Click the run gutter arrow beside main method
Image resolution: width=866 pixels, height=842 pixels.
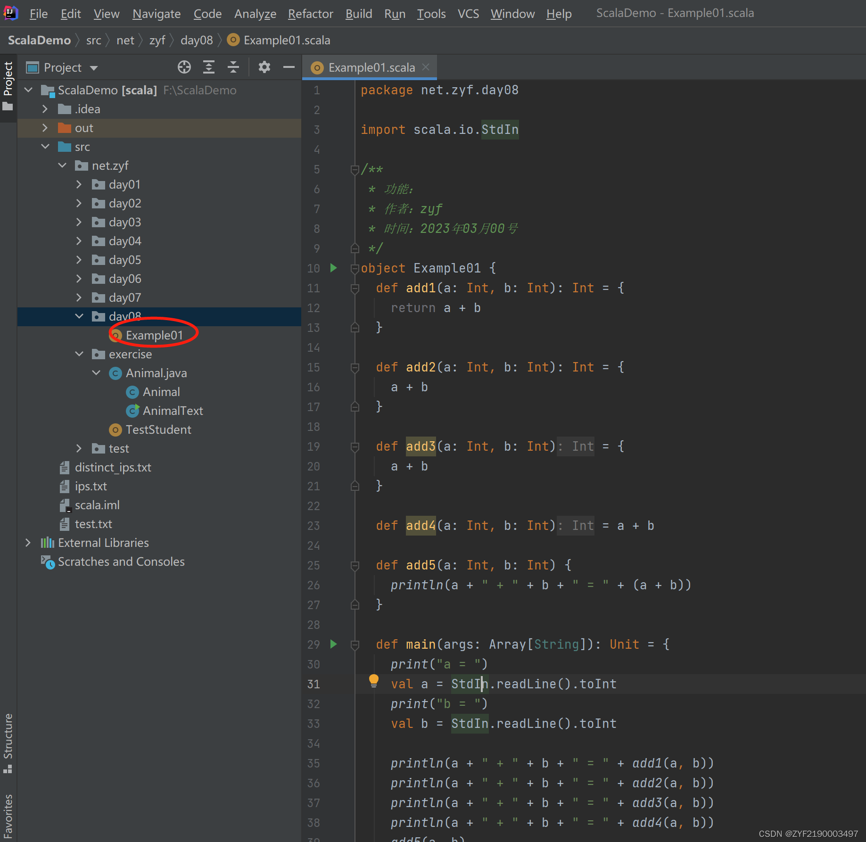click(334, 644)
